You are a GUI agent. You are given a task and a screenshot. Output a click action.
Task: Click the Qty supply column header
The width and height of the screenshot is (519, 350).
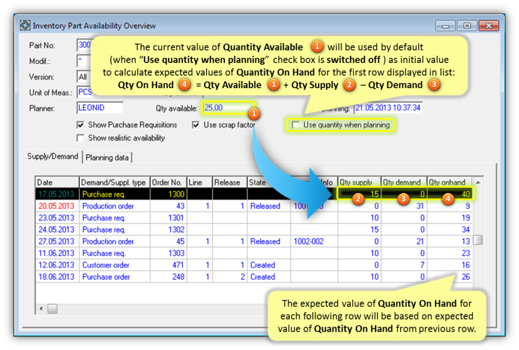pyautogui.click(x=359, y=182)
